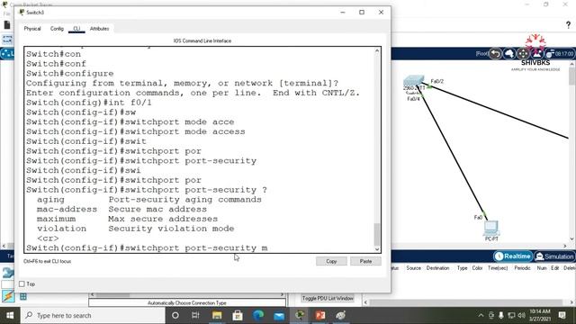Click device list horizontal scrollbar thumb
Screen dimensions: 576x324
(112, 294)
